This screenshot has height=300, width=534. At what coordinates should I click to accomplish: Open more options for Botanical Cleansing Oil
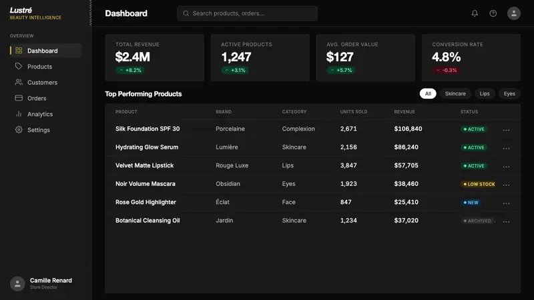pyautogui.click(x=506, y=222)
